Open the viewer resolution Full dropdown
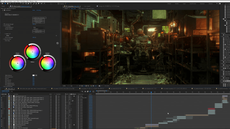The image size is (230, 129). [x=74, y=86]
